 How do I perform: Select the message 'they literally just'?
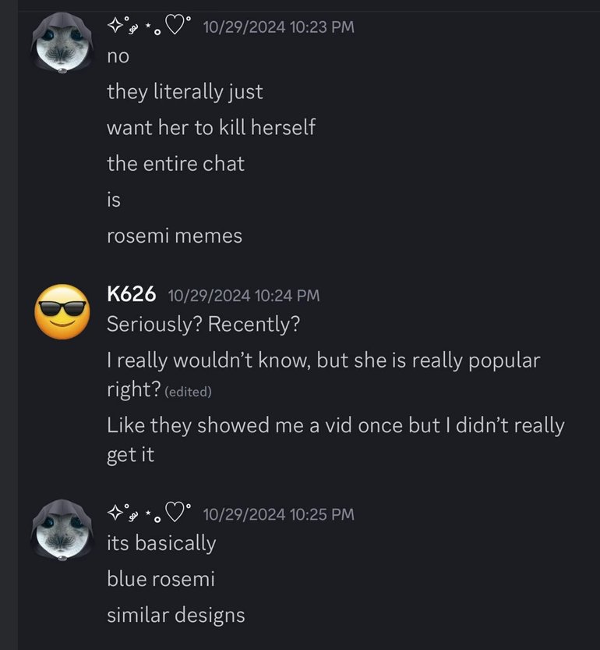click(x=185, y=92)
